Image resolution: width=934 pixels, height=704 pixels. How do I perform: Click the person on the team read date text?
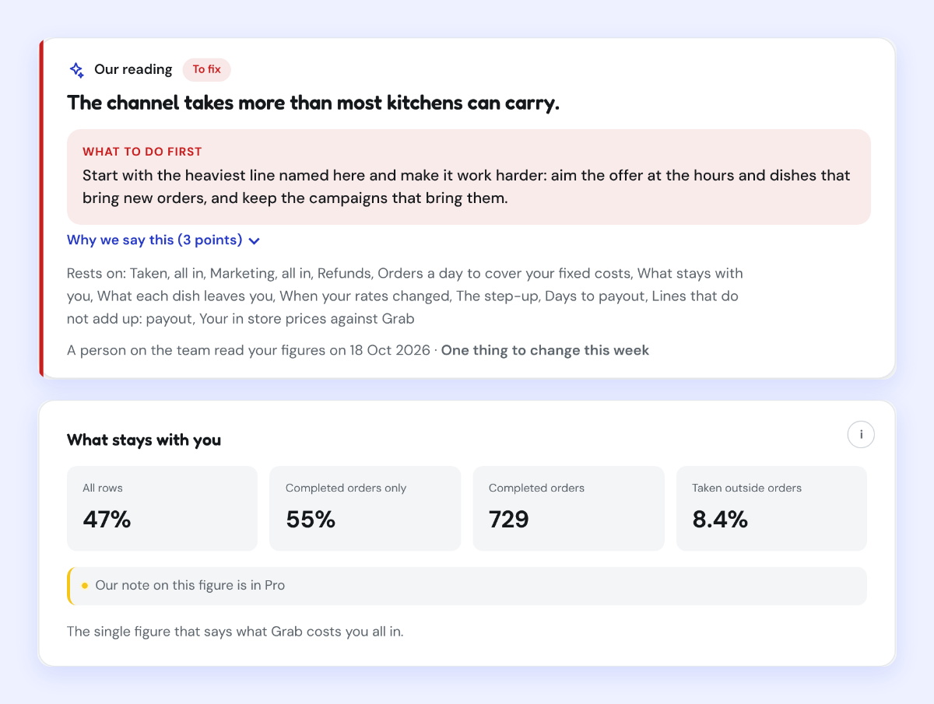pyautogui.click(x=248, y=350)
